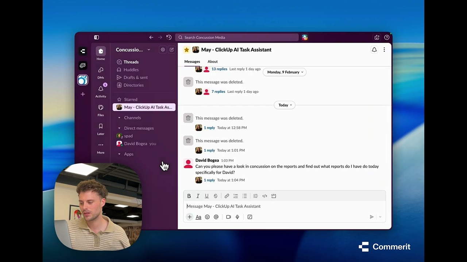Open the Activity bell icon

101,91
